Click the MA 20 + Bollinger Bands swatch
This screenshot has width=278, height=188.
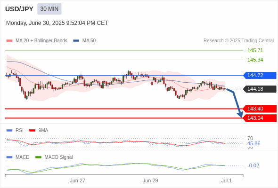9,41
